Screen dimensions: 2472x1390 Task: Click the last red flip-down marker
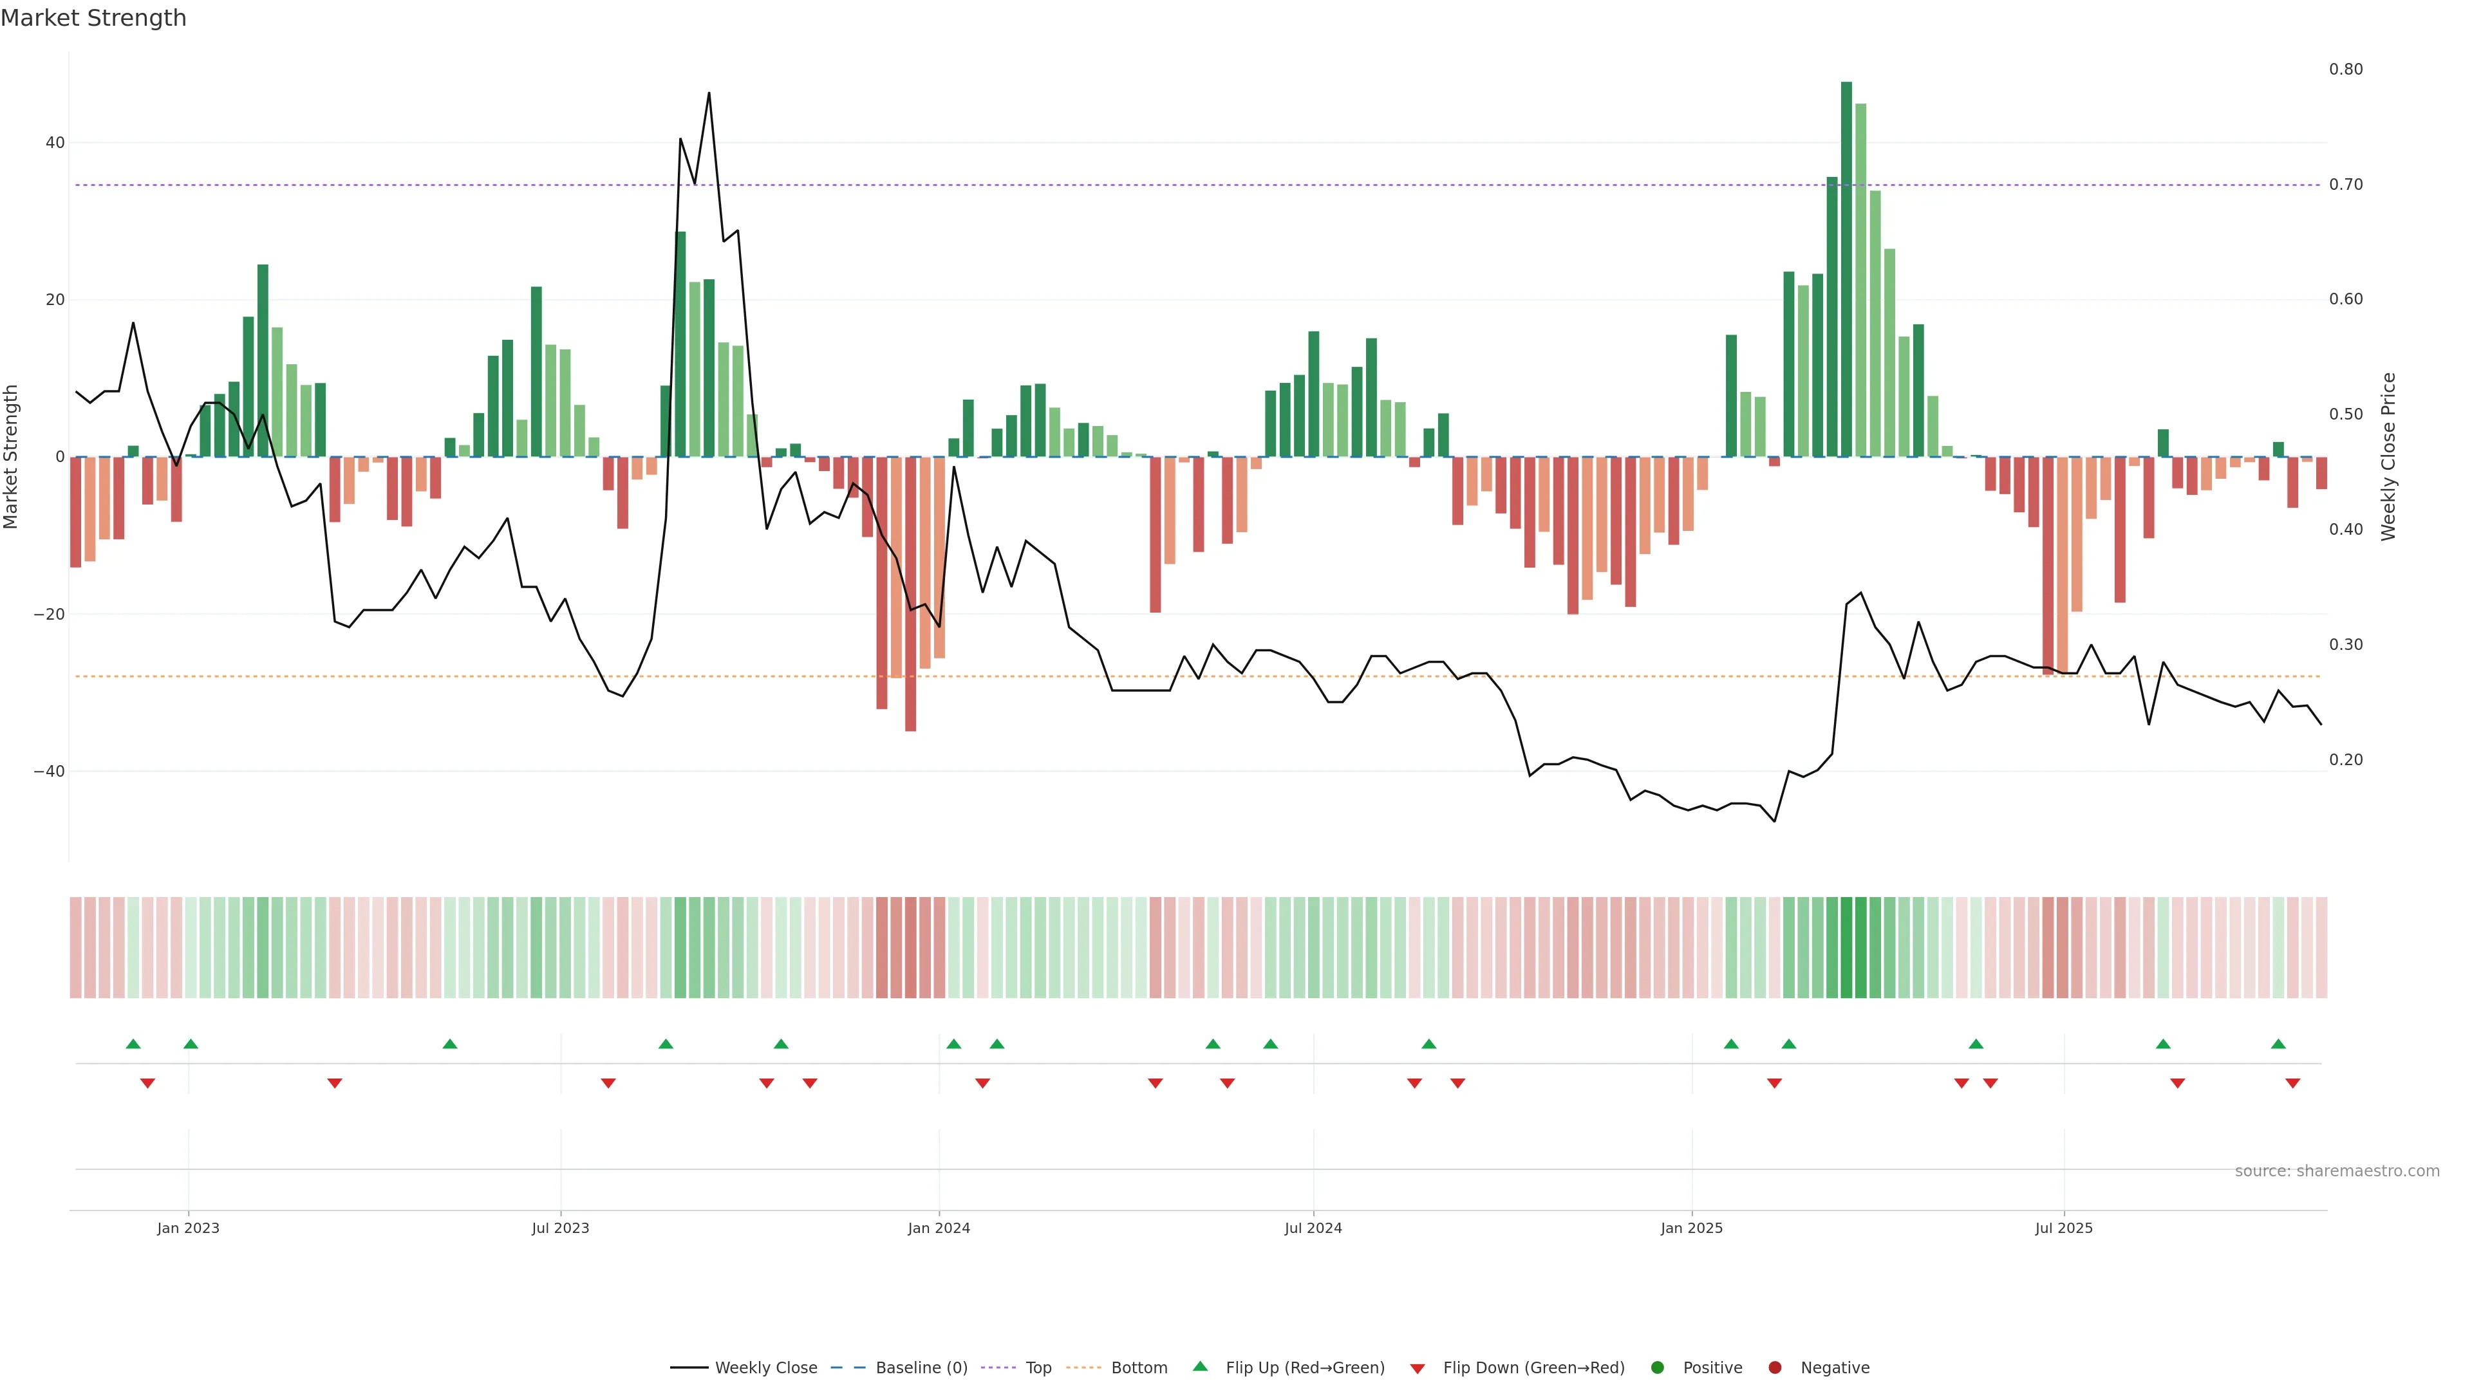2292,1083
